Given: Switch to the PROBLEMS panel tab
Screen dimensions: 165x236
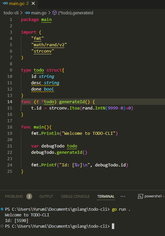Looking at the screenshot, I should coord(14,196).
